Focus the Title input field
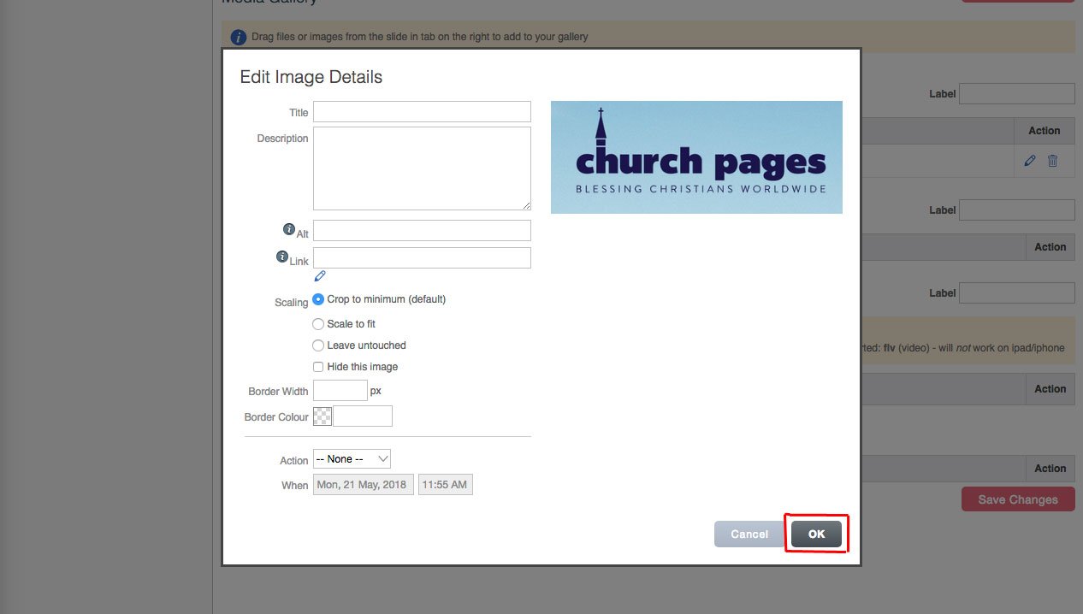Screen dimensions: 1083x614 pos(422,111)
